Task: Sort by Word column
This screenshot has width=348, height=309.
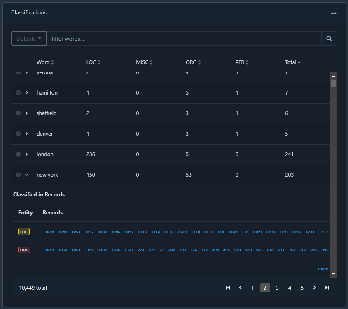Action: coord(45,62)
